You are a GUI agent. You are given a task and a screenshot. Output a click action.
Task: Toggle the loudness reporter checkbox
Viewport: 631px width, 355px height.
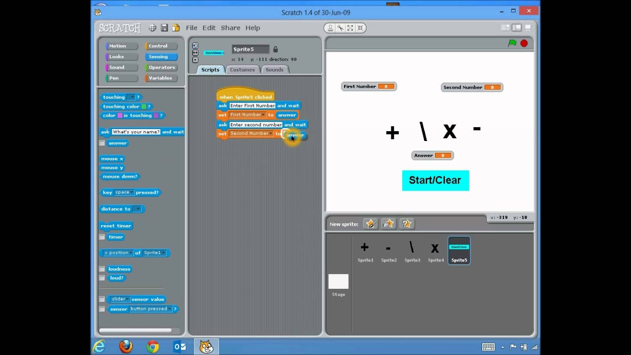[102, 269]
